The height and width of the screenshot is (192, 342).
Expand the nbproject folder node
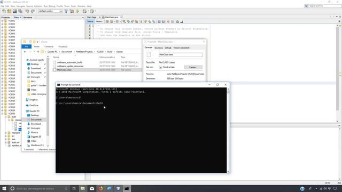6,133
